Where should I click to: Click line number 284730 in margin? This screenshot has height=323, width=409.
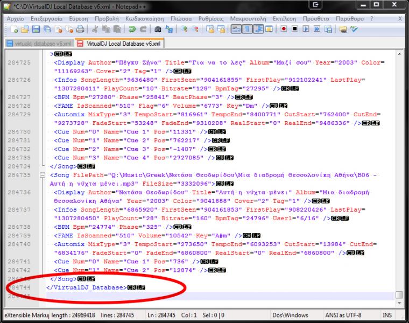19,132
